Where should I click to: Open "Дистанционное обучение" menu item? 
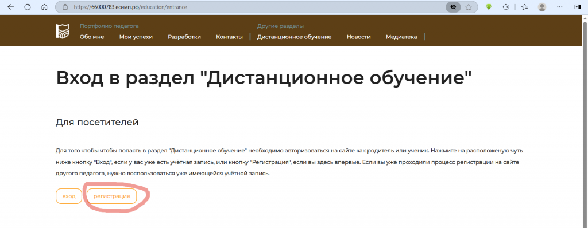pos(294,37)
